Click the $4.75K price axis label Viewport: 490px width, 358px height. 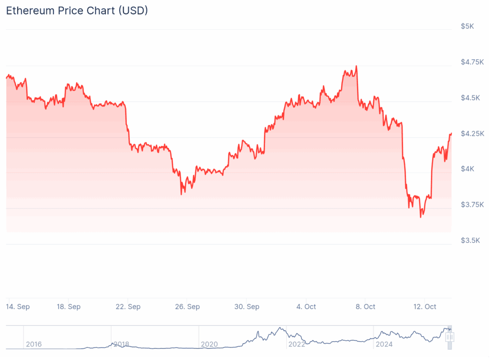click(471, 62)
